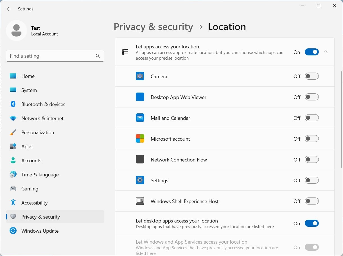Turn off Let apps access your location
The height and width of the screenshot is (256, 343).
click(x=312, y=52)
